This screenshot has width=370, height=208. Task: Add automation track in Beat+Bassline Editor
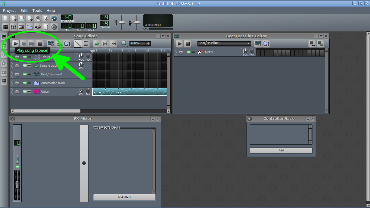pyautogui.click(x=266, y=43)
